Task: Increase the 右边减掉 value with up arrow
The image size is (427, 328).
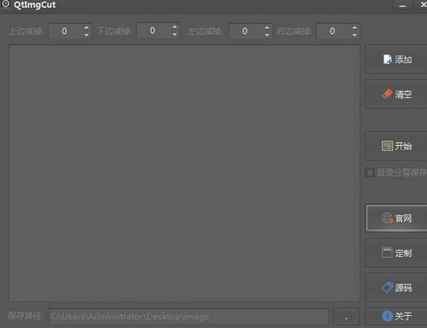Action: [354, 27]
